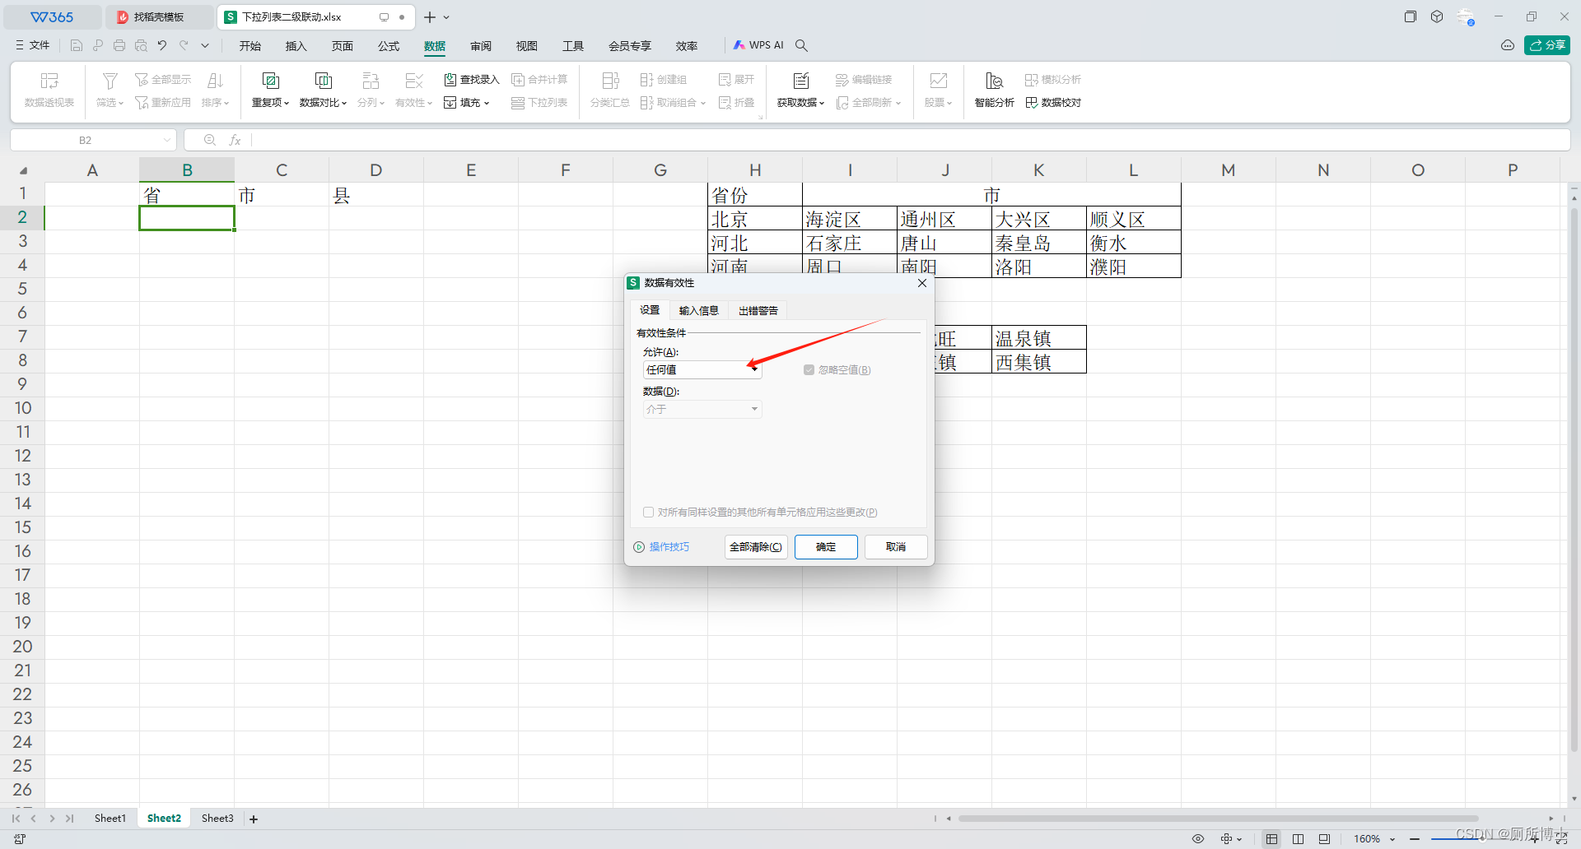Click the Validity (有效性) icon
The image size is (1581, 849).
[413, 81]
